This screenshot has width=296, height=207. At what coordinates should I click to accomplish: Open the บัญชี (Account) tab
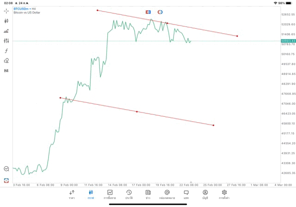point(205,194)
